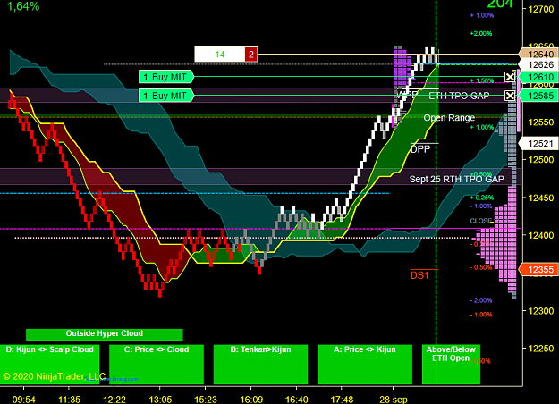Select the orange 12355 price marker

point(538,270)
